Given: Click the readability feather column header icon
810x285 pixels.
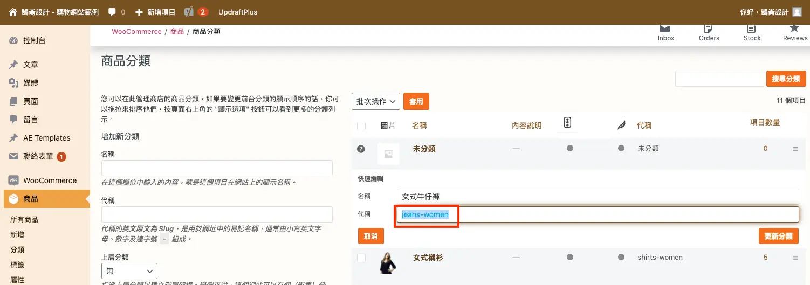Looking at the screenshot, I should 621,125.
